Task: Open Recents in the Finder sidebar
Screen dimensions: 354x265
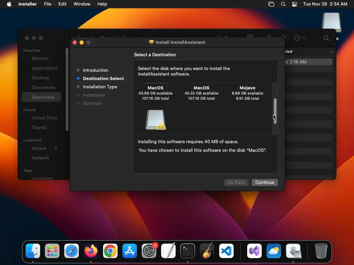Action: pyautogui.click(x=40, y=59)
